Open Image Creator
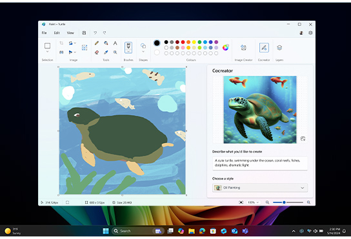This screenshot has width=351, height=239. pos(243,48)
